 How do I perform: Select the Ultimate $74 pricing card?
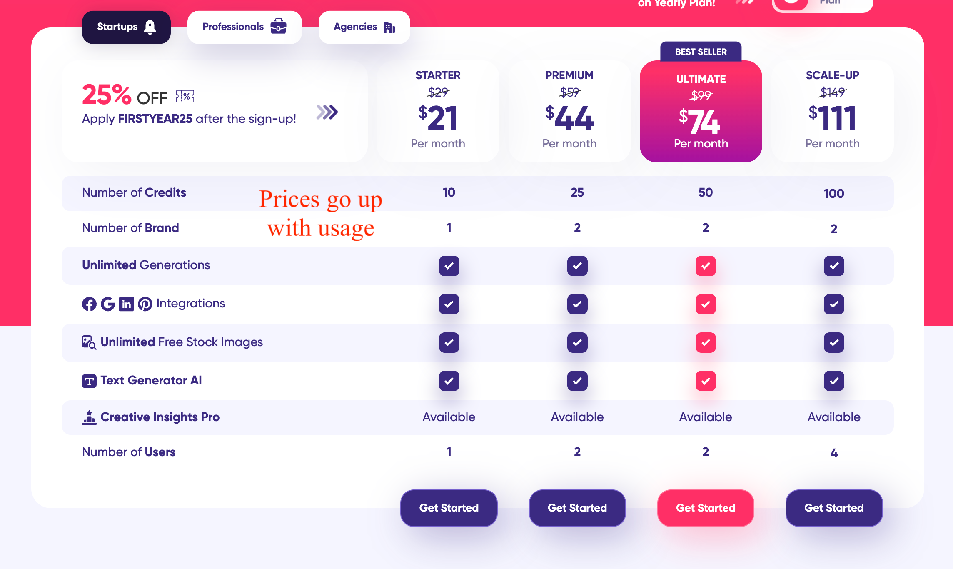pos(701,111)
